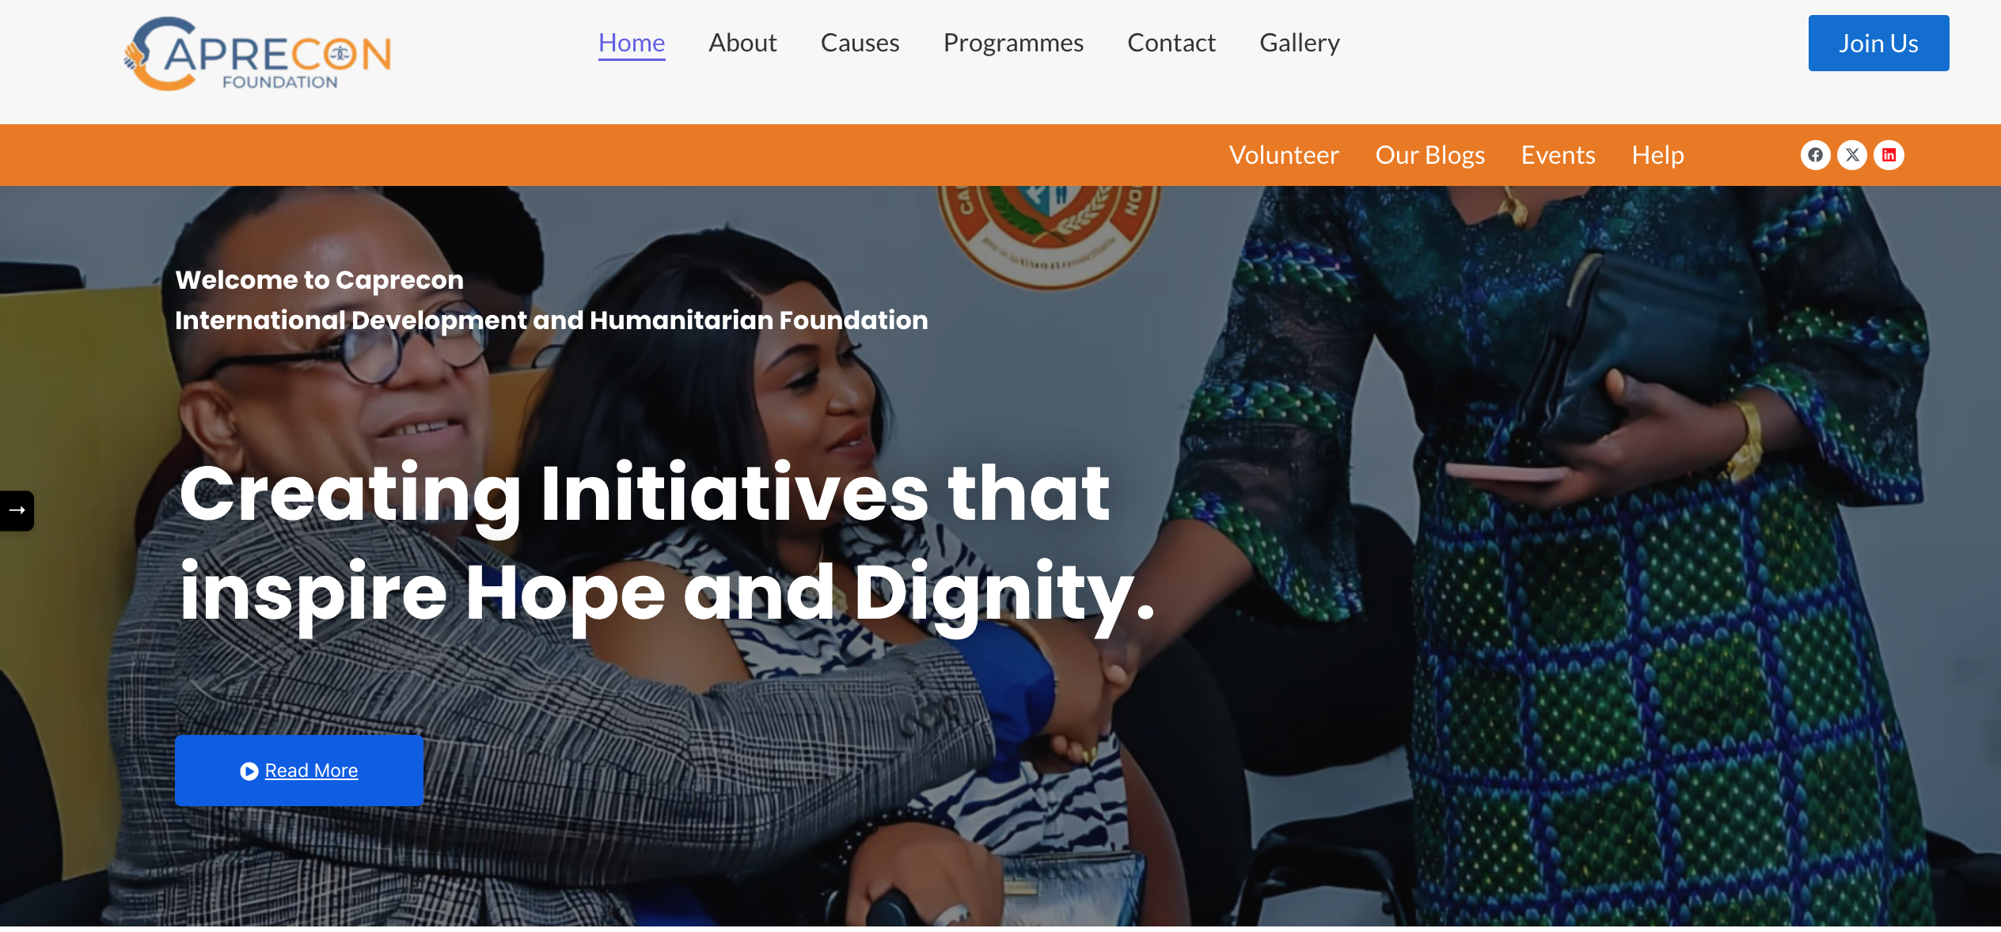The width and height of the screenshot is (2001, 932).
Task: Visit Our Blogs
Action: coord(1430,155)
